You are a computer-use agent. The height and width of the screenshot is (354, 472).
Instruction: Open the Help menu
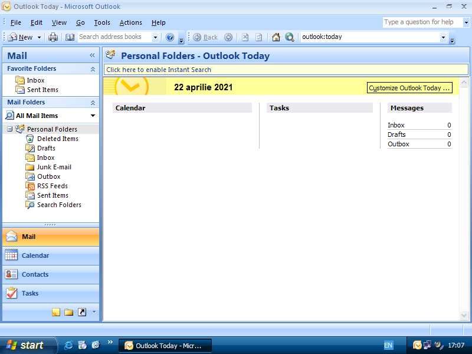point(158,22)
